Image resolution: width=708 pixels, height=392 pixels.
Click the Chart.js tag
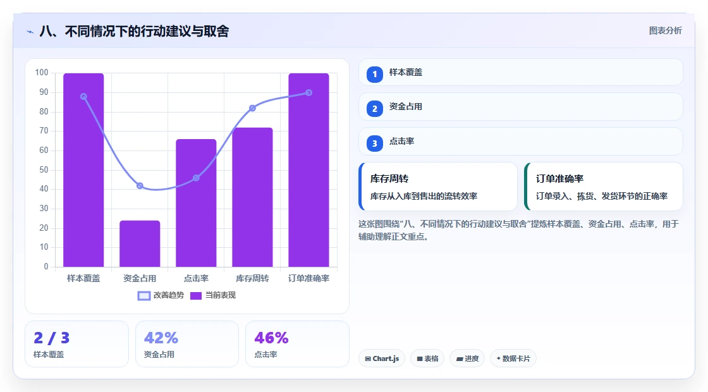382,358
